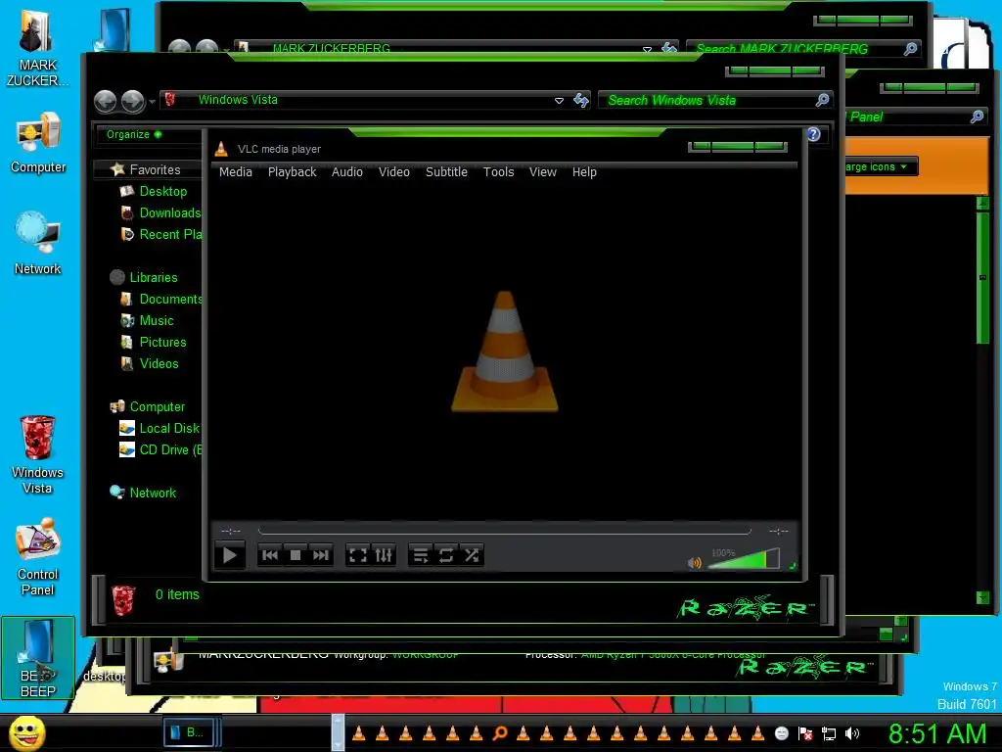Click the taskbar volume speaker icon
This screenshot has height=752, width=1002.
(x=852, y=733)
